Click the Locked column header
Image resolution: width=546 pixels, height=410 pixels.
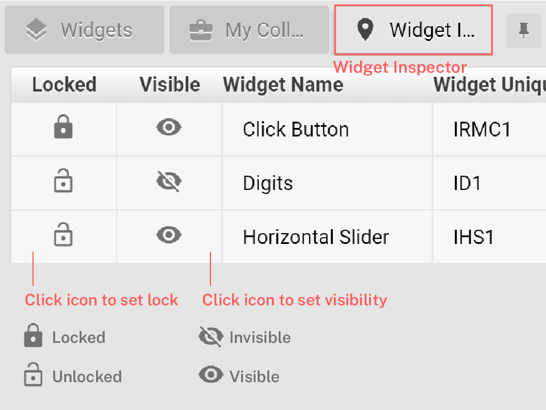tap(64, 85)
